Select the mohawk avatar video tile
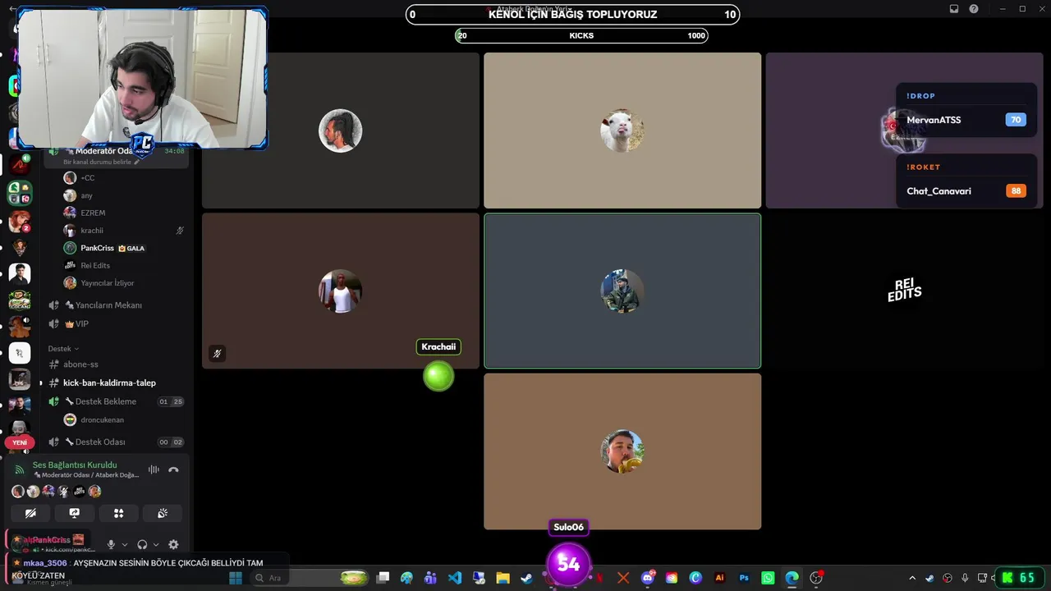Screen dimensions: 1051x591 (x=341, y=131)
